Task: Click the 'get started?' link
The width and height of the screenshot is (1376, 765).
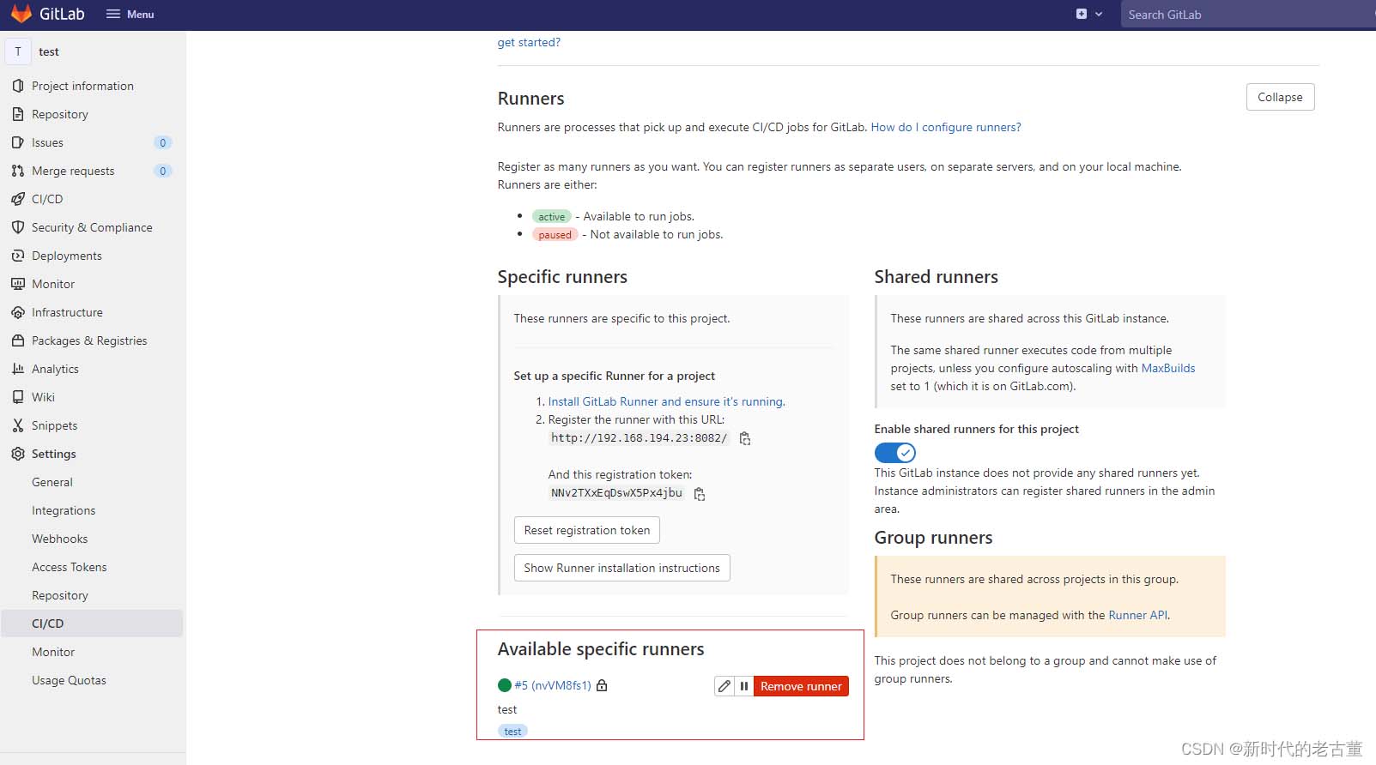Action: [x=529, y=42]
